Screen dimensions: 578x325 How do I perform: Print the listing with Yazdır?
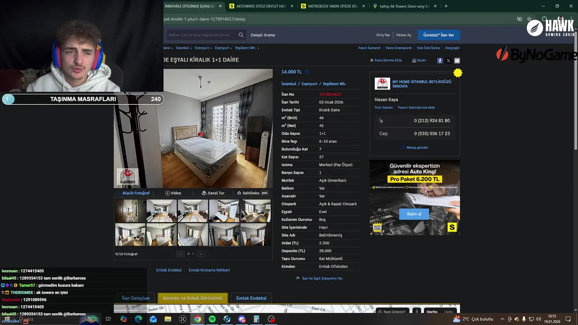[419, 60]
